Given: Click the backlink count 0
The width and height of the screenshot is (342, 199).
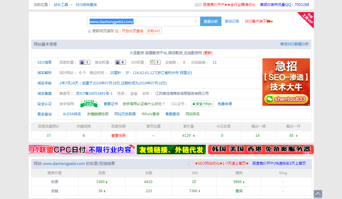Looking at the screenshot, I should (x=184, y=62).
